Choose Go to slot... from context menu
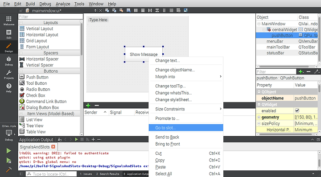321x177 pixels. coord(186,128)
